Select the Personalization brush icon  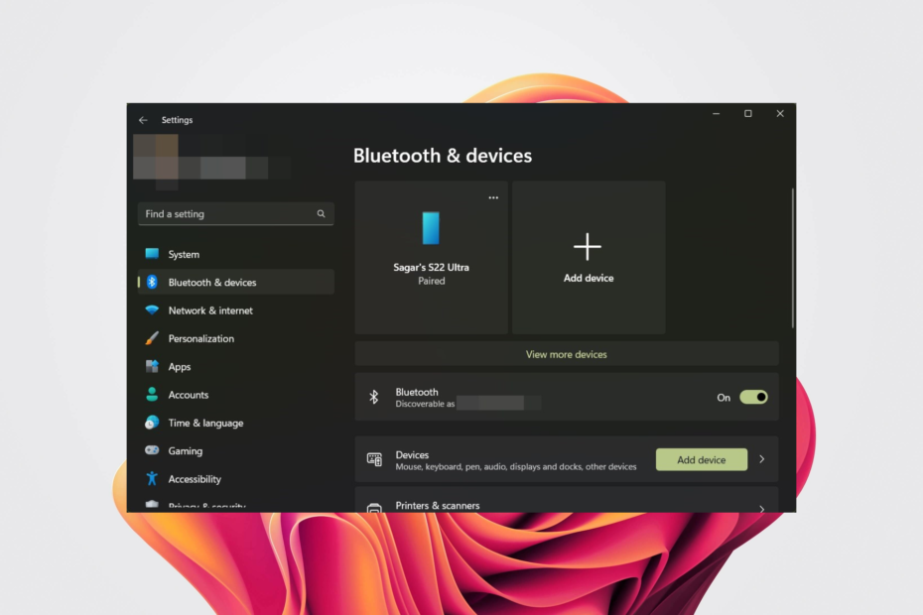(x=154, y=338)
